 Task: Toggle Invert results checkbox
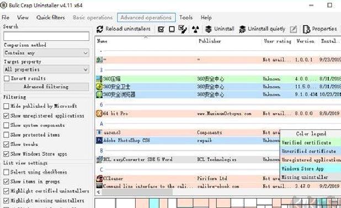click(7, 78)
